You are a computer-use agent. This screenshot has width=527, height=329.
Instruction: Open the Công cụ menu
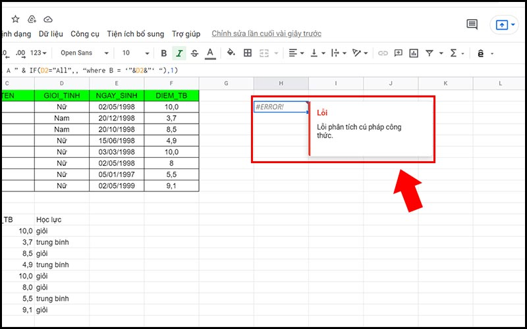point(85,34)
